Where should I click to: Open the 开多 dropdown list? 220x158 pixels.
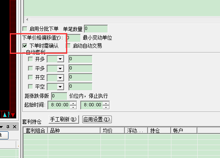(60, 59)
